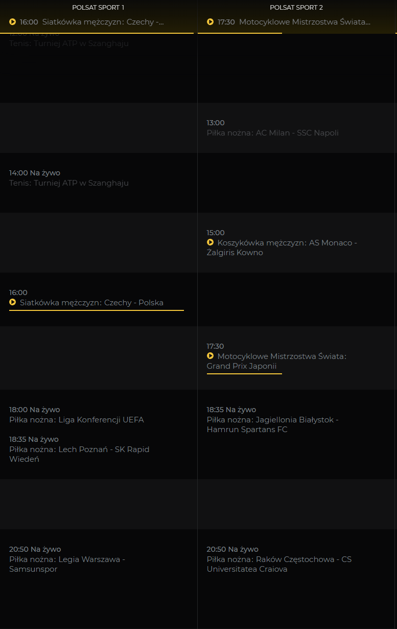Image resolution: width=397 pixels, height=629 pixels.
Task: Click progress bar under Grand Prix Japonii listing
Action: click(x=244, y=374)
